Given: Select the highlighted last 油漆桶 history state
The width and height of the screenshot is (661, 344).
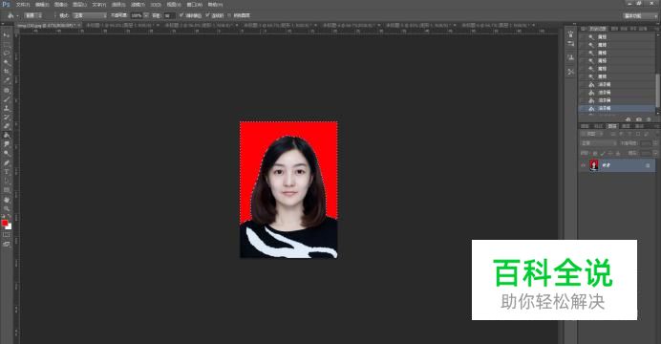Looking at the screenshot, I should [x=617, y=109].
